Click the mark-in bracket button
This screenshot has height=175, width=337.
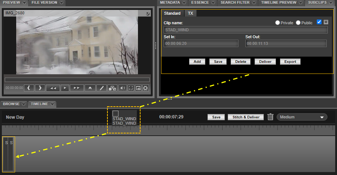pos(29,88)
